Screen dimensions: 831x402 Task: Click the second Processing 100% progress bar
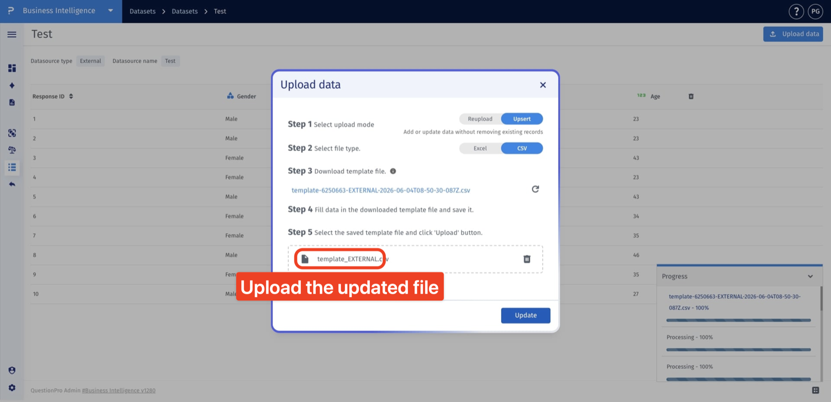[739, 379]
